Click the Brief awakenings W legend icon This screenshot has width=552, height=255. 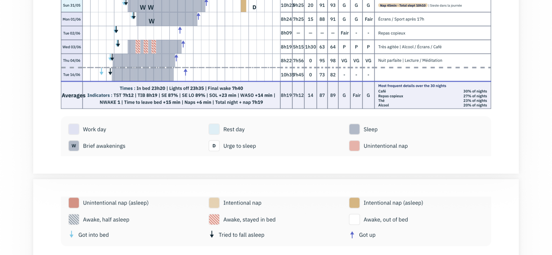click(x=74, y=146)
